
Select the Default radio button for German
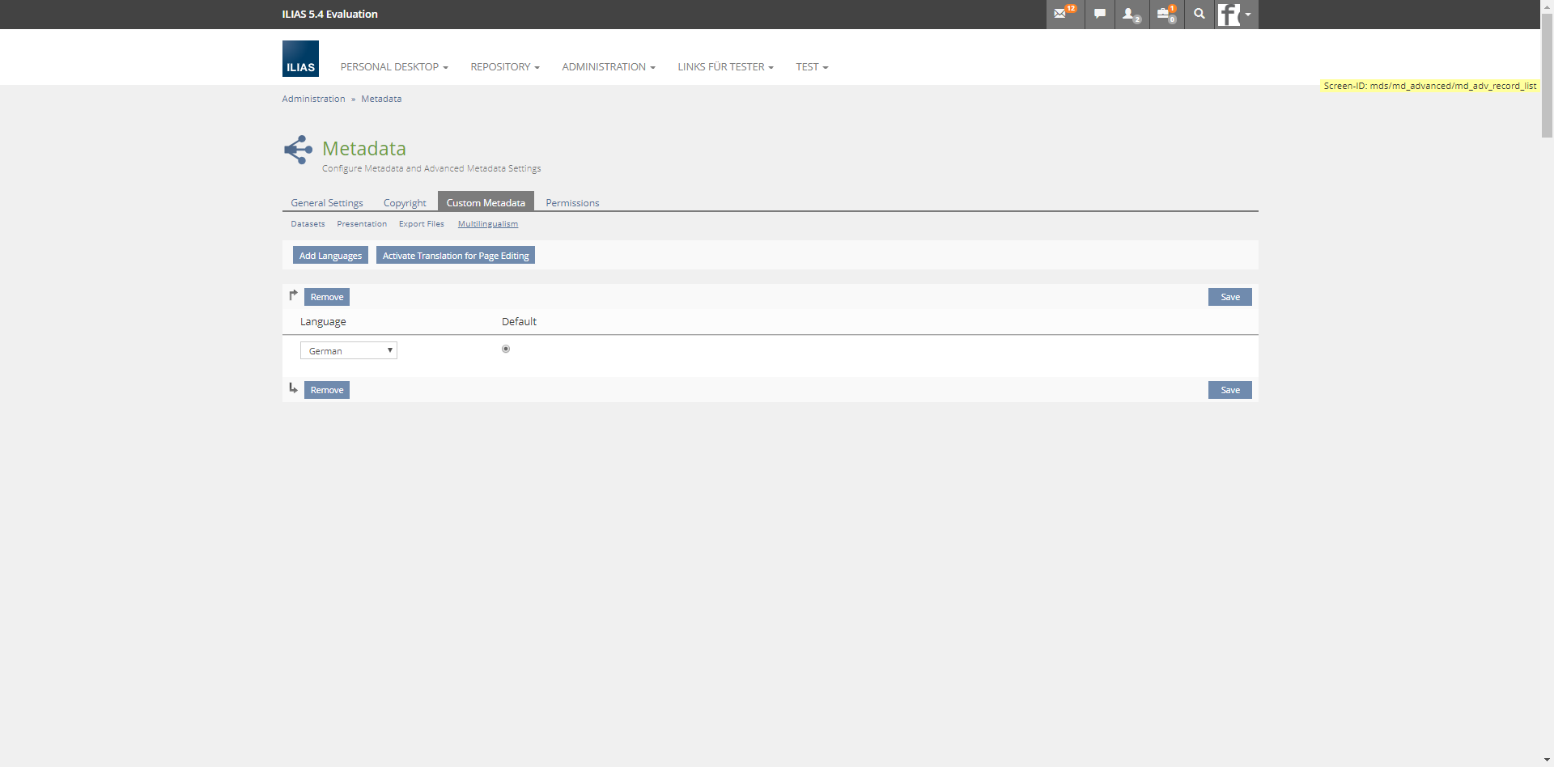click(x=506, y=350)
